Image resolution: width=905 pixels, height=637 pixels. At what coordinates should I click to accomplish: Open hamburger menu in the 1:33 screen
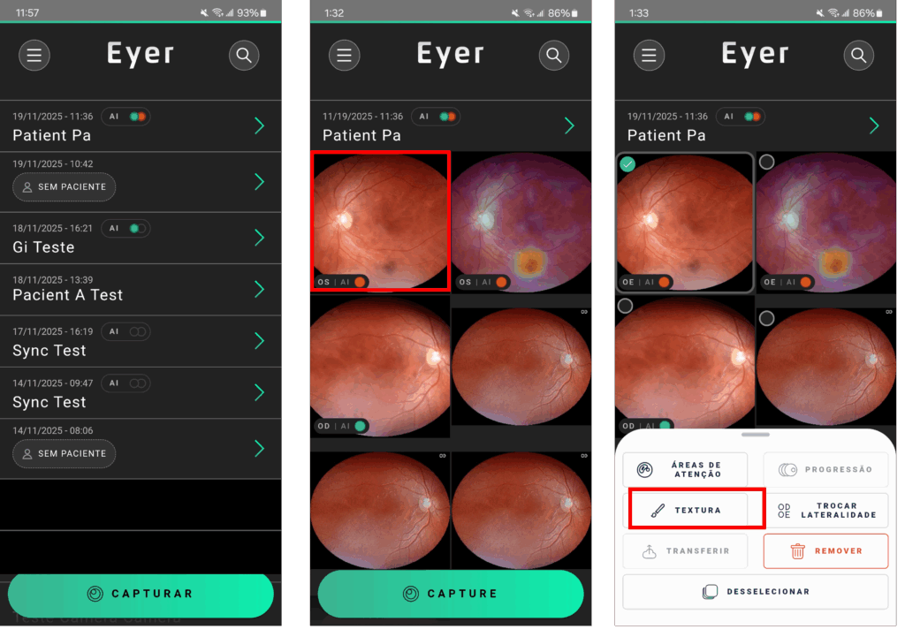click(649, 56)
